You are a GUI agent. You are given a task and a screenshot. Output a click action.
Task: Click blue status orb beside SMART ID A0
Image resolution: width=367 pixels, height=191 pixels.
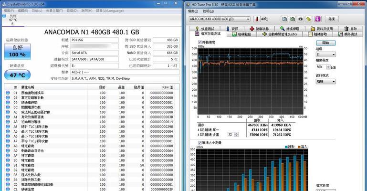(8, 112)
